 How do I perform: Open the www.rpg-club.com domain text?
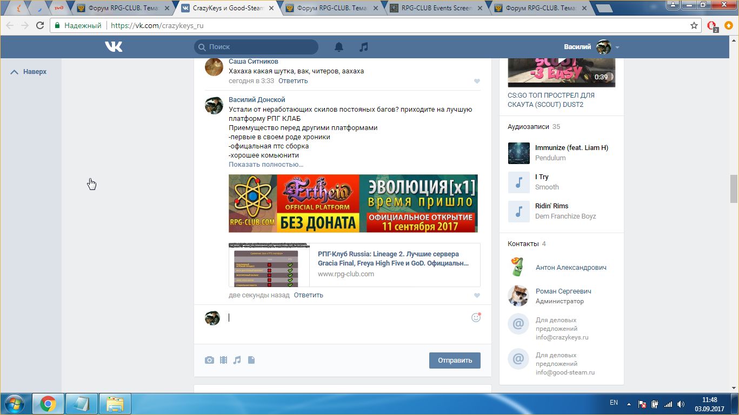coord(346,274)
